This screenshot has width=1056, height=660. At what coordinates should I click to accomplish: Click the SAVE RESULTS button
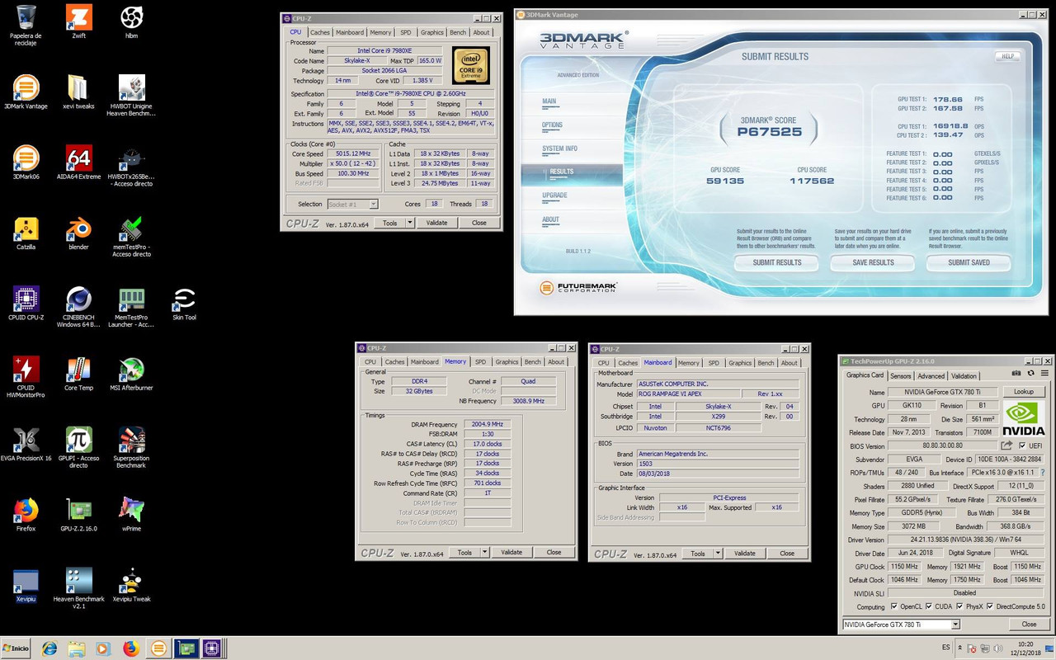click(873, 262)
